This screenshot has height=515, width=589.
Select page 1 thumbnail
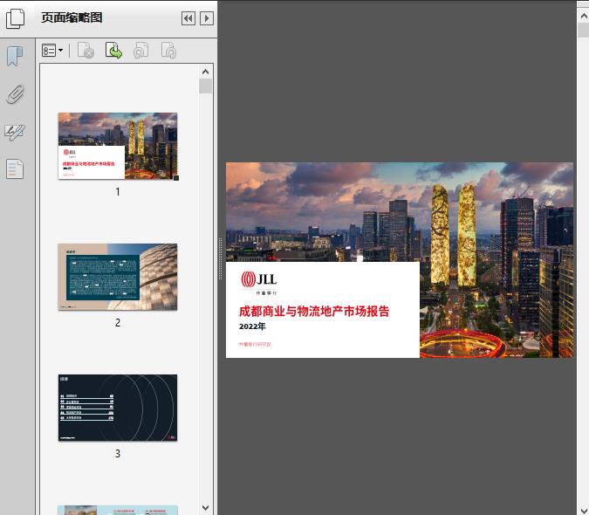point(118,146)
